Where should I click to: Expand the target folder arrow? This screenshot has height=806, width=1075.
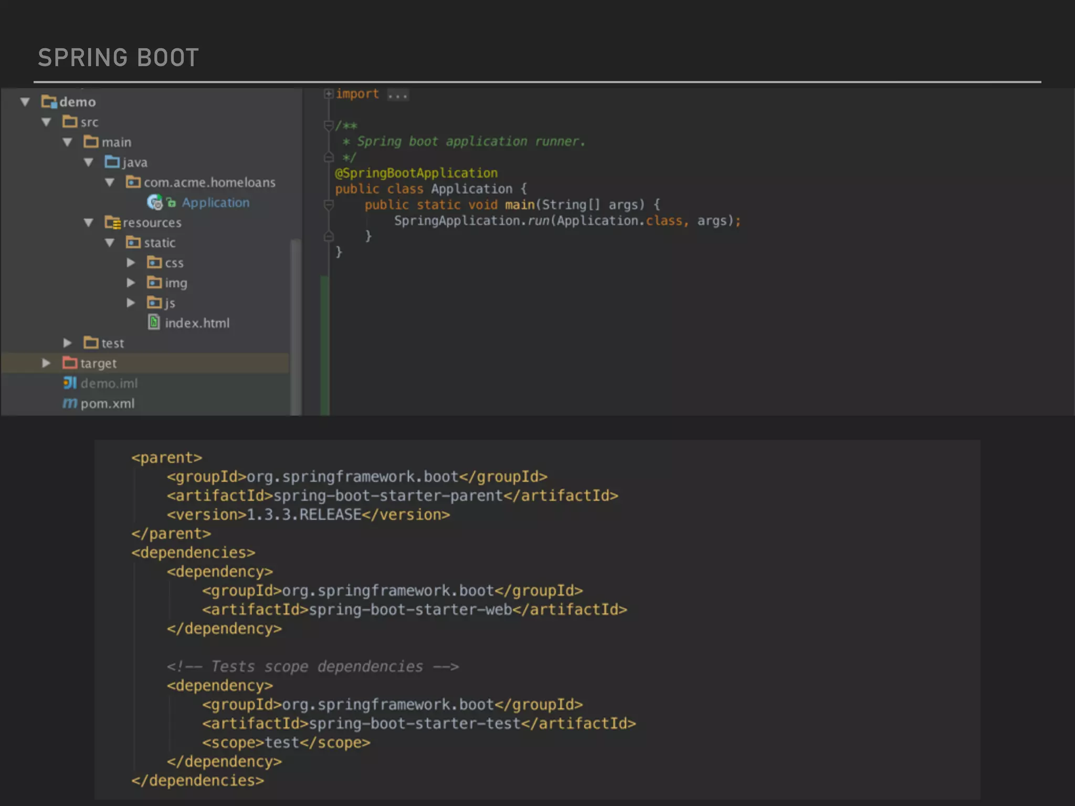click(46, 363)
